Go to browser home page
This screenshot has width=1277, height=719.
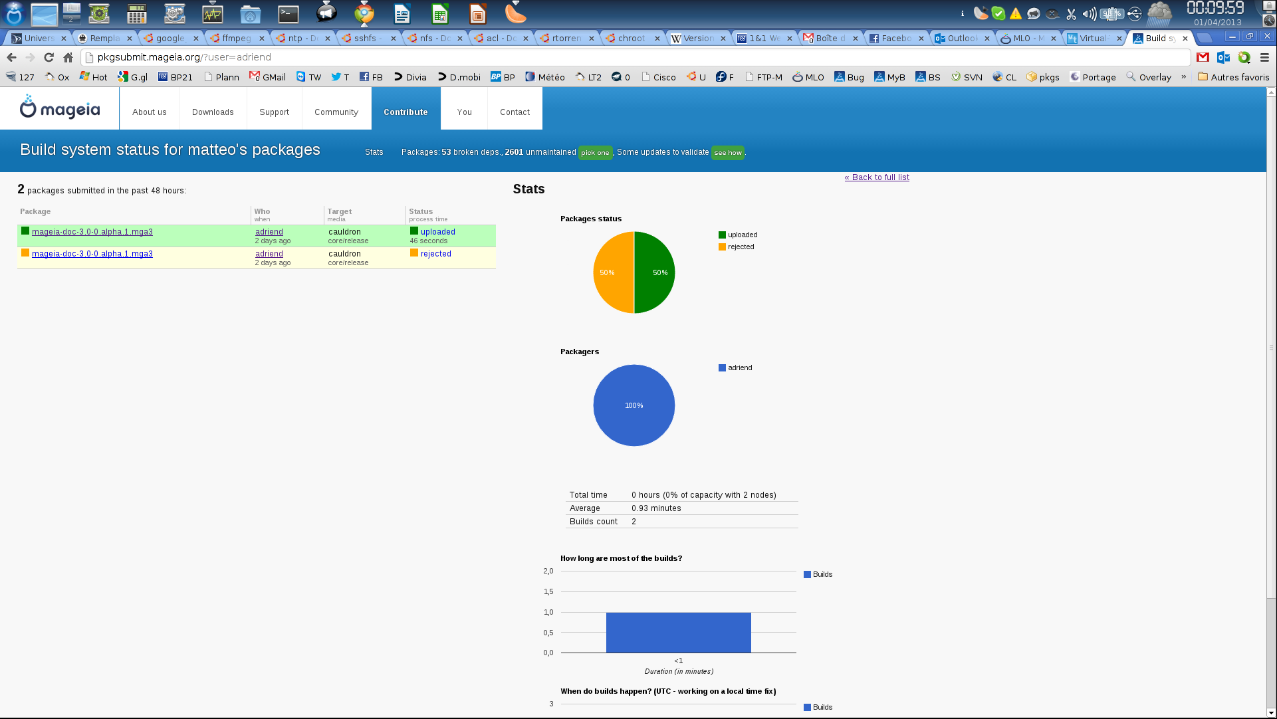coord(68,57)
